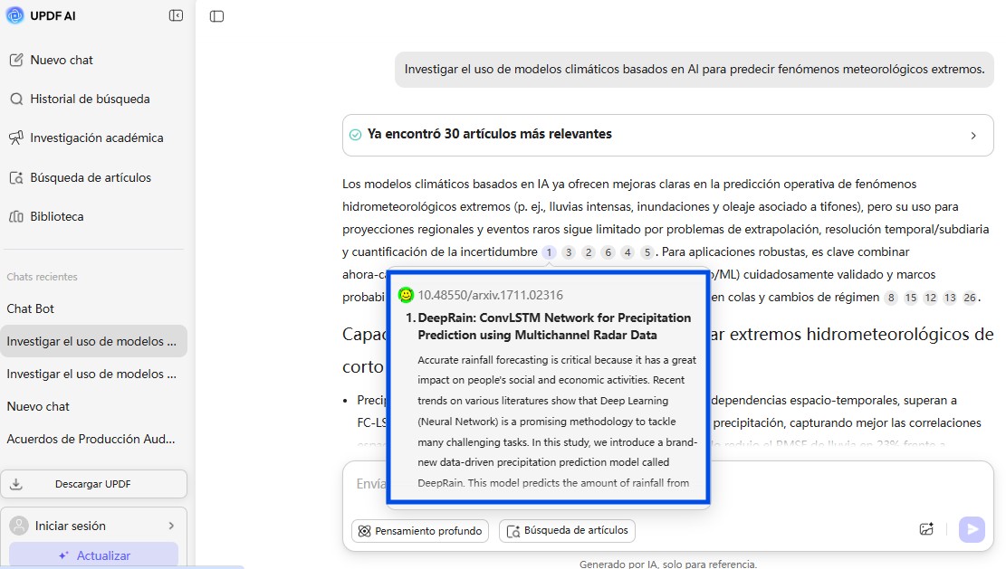
Task: Click the Investigación académica telescope icon
Action: pos(16,138)
